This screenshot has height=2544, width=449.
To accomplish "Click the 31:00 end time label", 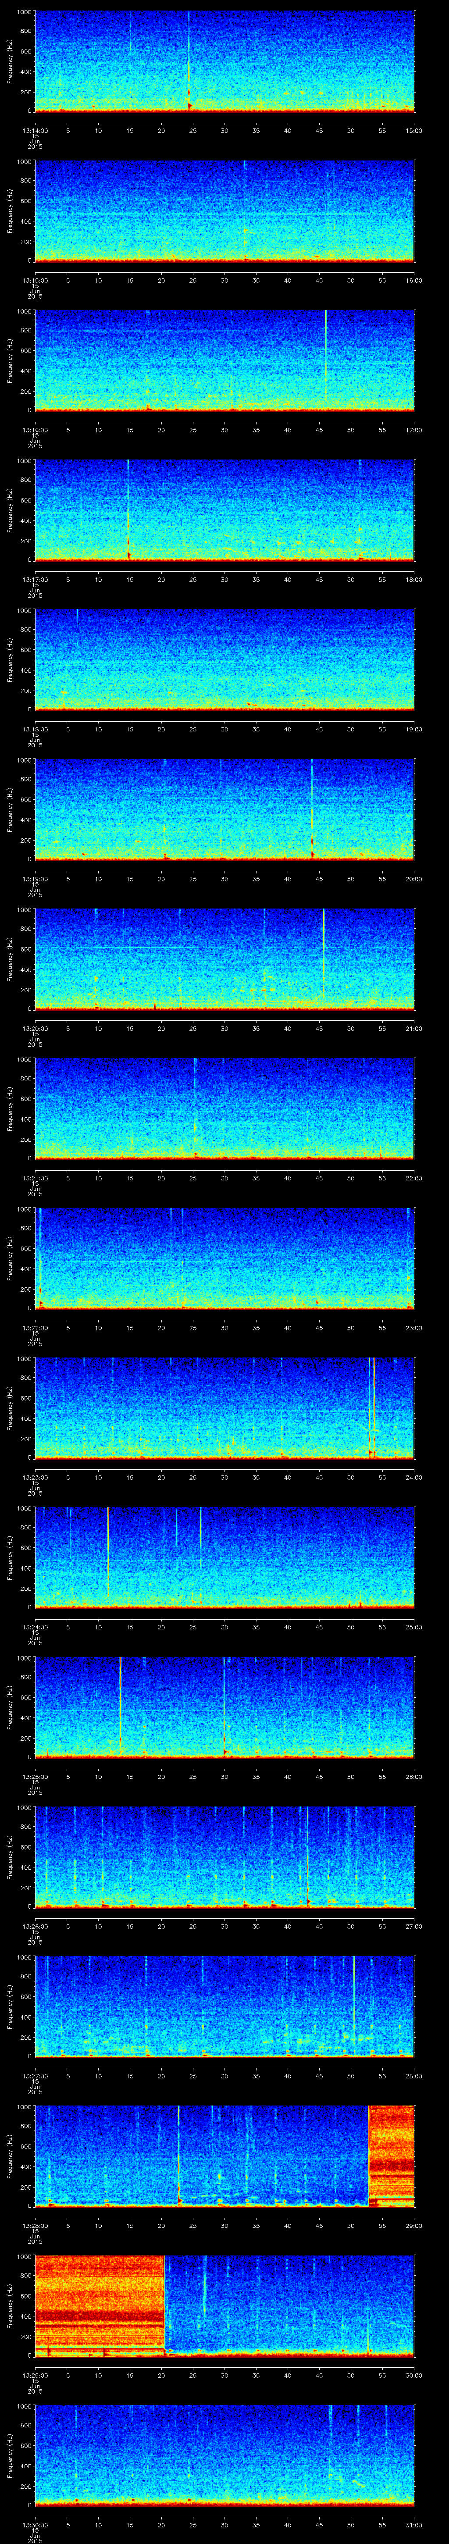I will [413, 2524].
